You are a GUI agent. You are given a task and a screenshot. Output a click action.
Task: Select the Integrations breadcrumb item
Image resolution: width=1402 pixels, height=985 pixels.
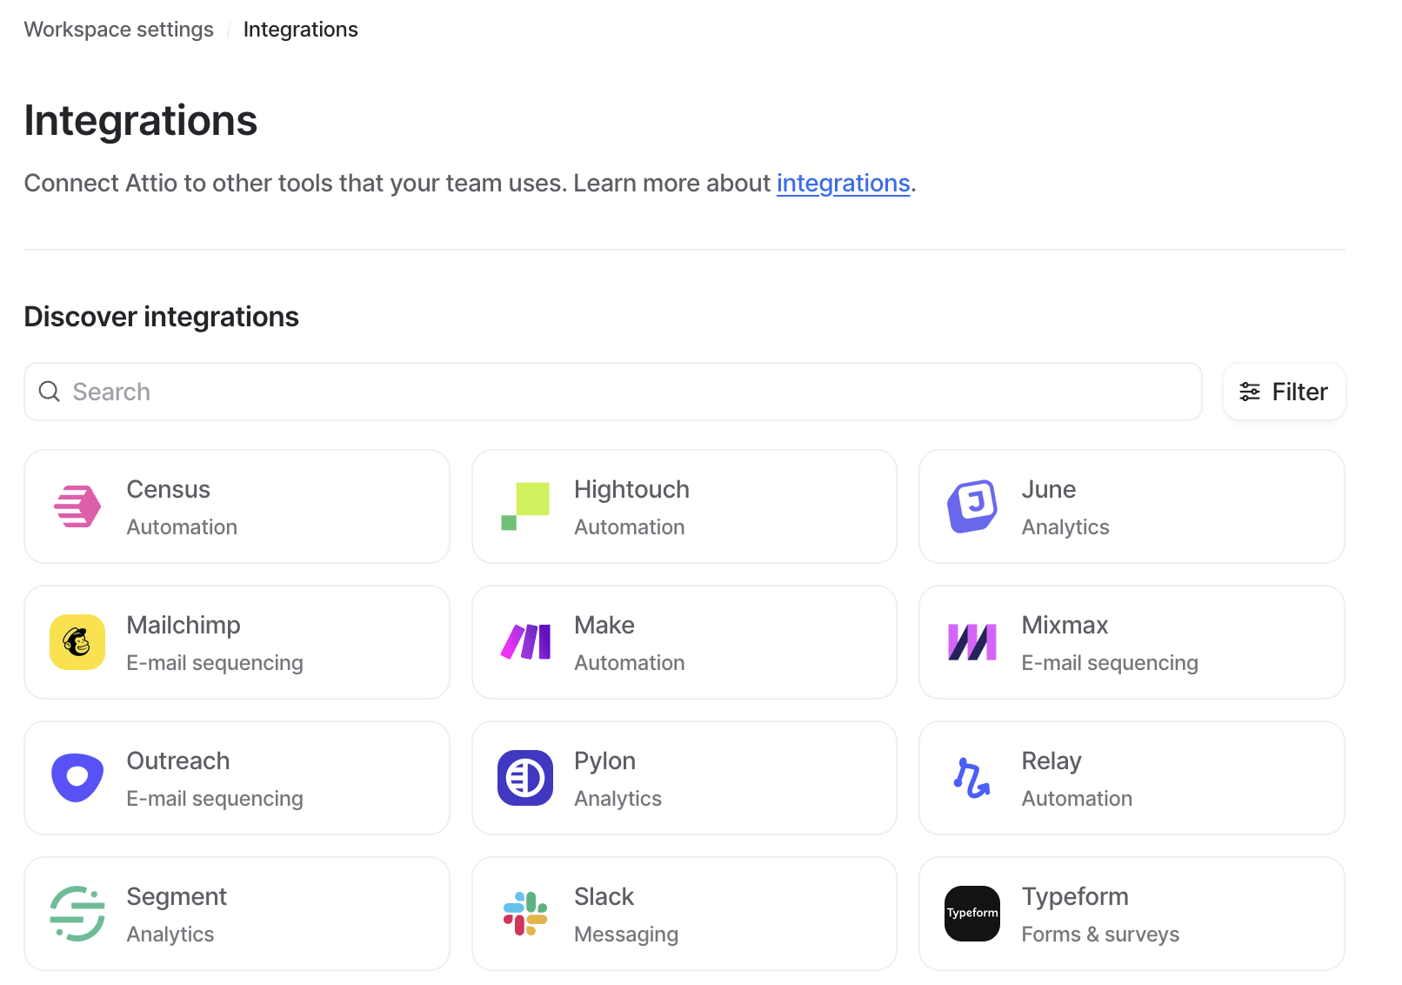click(300, 29)
